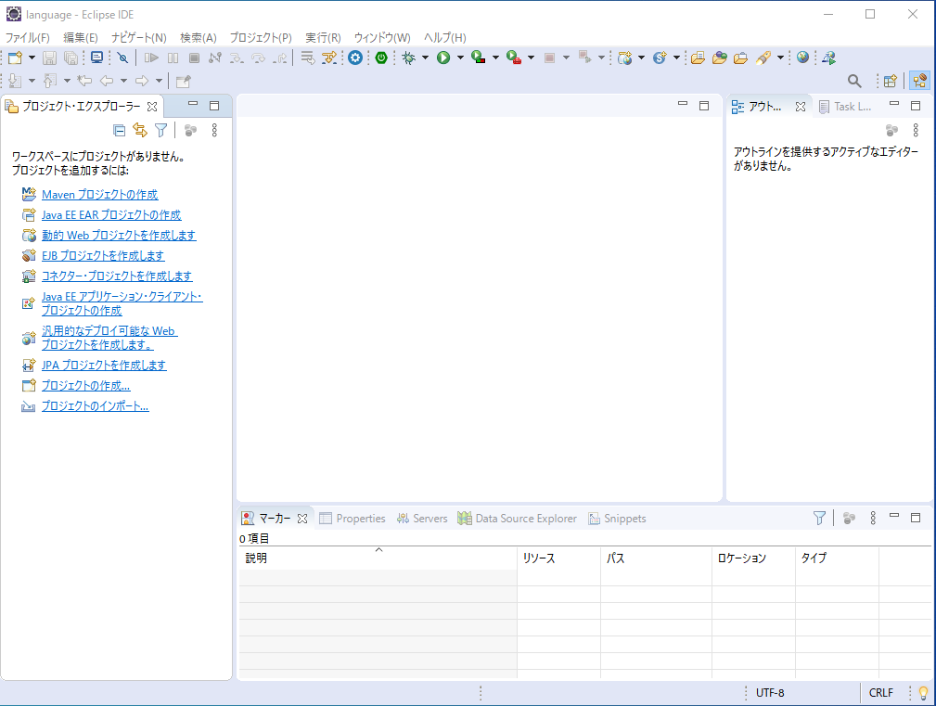Click EJB プロジェクトを作成します link

tap(103, 255)
